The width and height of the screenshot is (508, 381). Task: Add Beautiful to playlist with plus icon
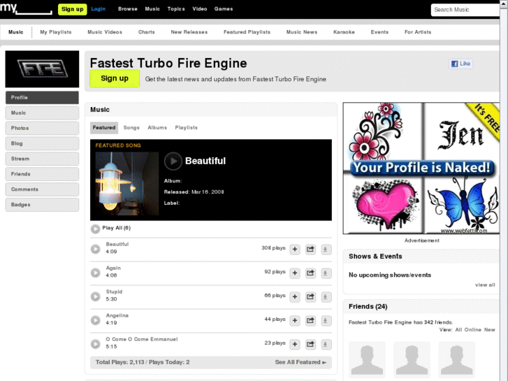pyautogui.click(x=295, y=249)
